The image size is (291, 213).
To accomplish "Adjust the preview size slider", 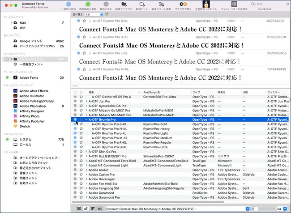I will pyautogui.click(x=256, y=209).
